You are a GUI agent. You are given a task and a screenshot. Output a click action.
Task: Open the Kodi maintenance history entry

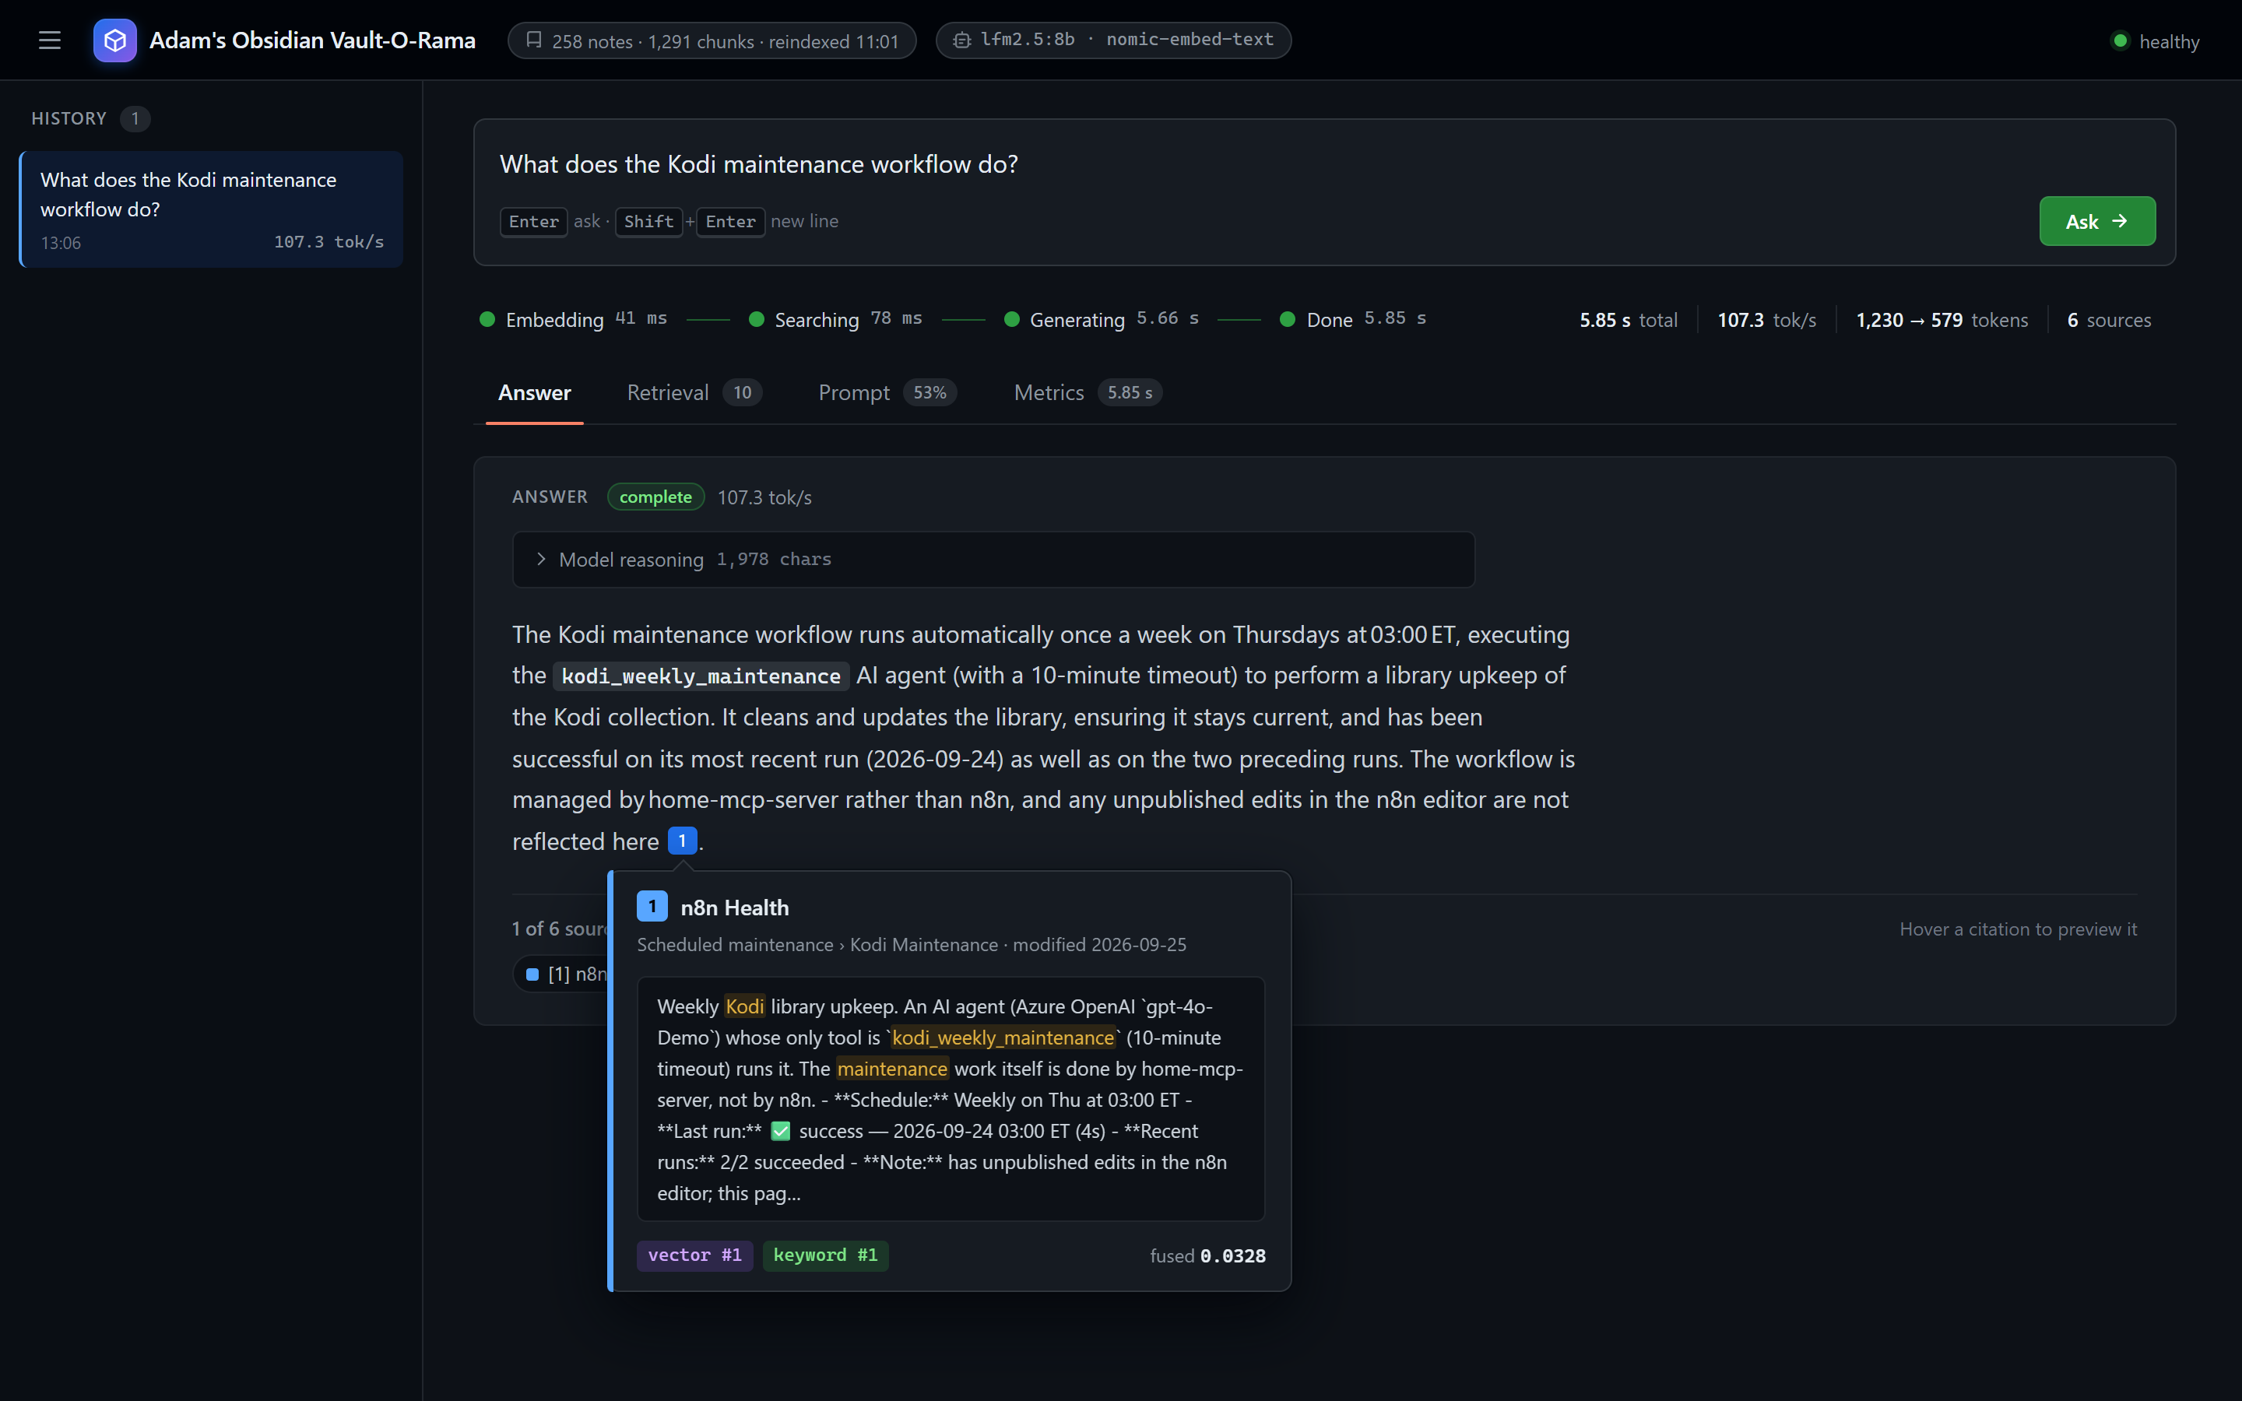(x=211, y=209)
